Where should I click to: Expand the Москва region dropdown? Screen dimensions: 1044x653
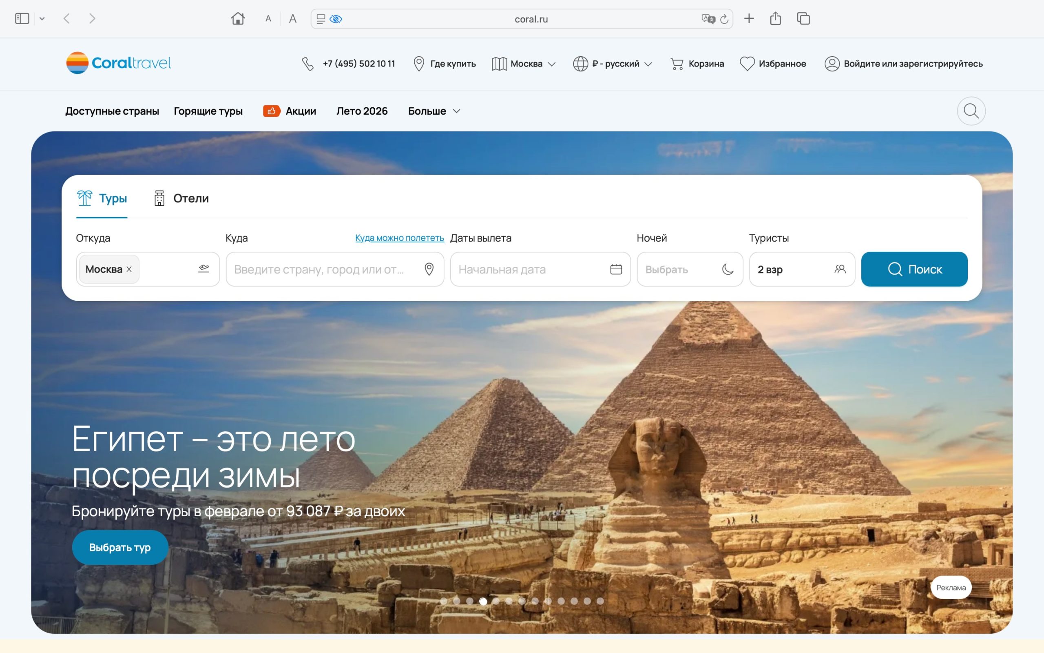pyautogui.click(x=524, y=64)
